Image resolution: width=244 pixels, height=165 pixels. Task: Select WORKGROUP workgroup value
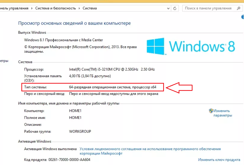(80, 132)
